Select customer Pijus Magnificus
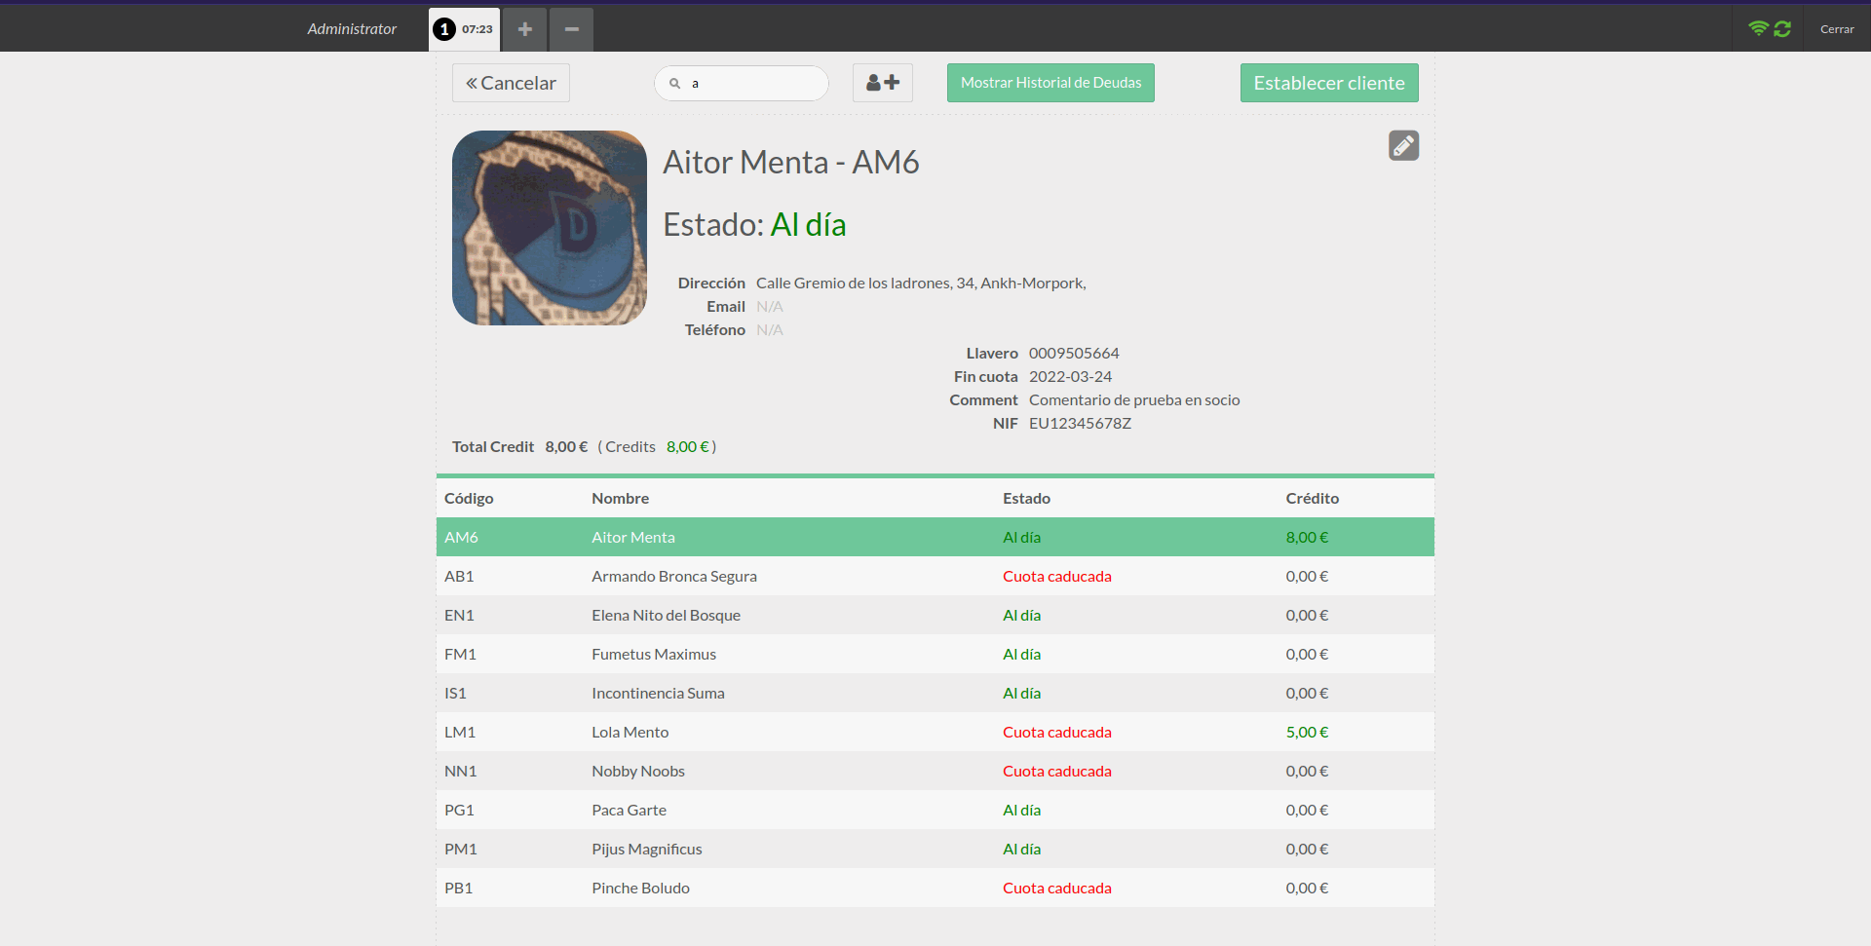1871x946 pixels. [x=935, y=849]
